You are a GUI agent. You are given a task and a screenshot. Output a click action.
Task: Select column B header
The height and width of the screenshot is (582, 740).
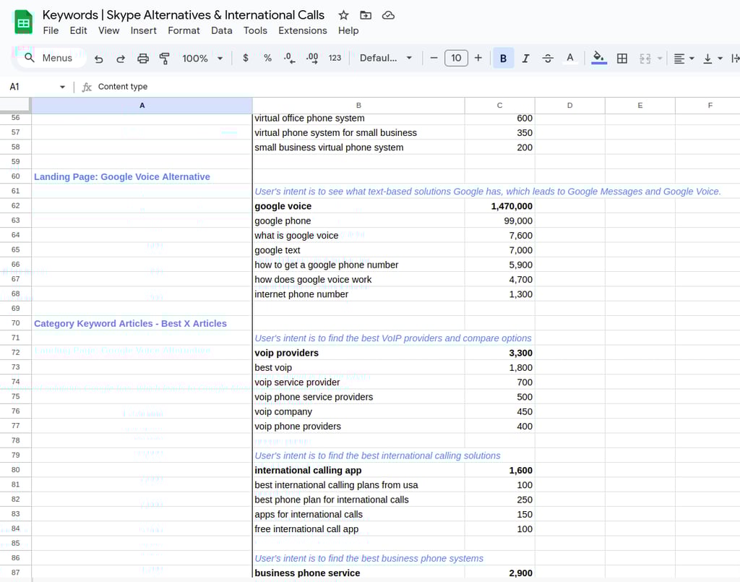pyautogui.click(x=358, y=106)
